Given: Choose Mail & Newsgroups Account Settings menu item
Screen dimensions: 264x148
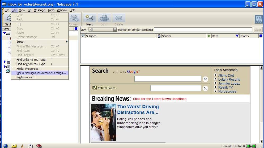Looking at the screenshot, I should pyautogui.click(x=41, y=73).
